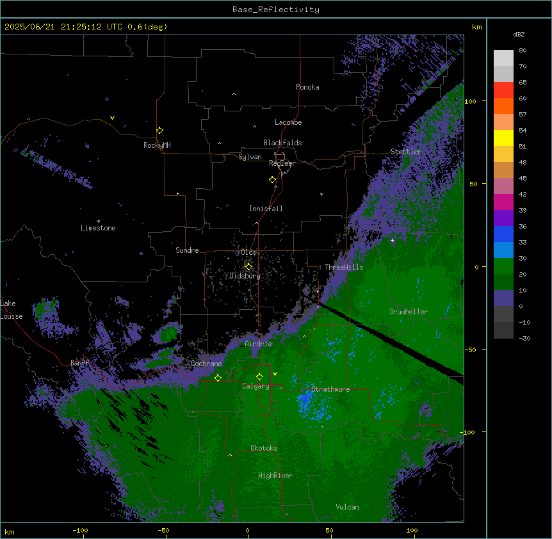Click the RockyMH map label
Viewport: 552px width, 539px height.
point(157,145)
